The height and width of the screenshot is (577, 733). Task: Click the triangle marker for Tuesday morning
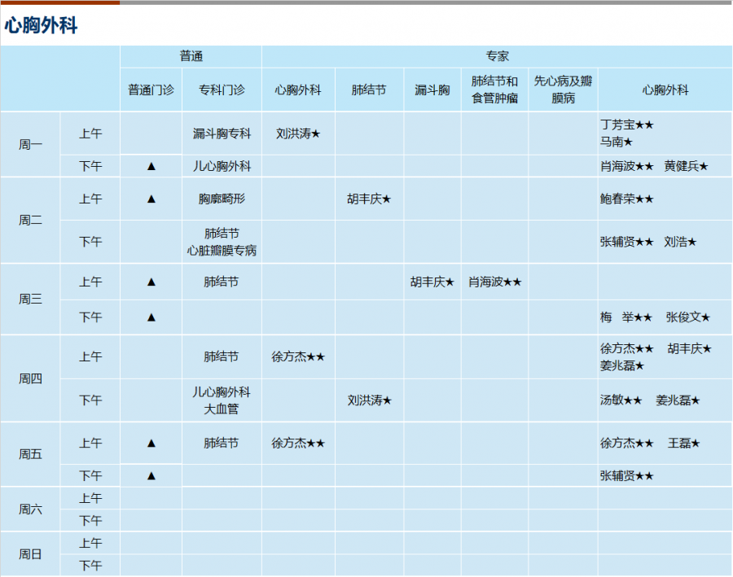pos(151,199)
